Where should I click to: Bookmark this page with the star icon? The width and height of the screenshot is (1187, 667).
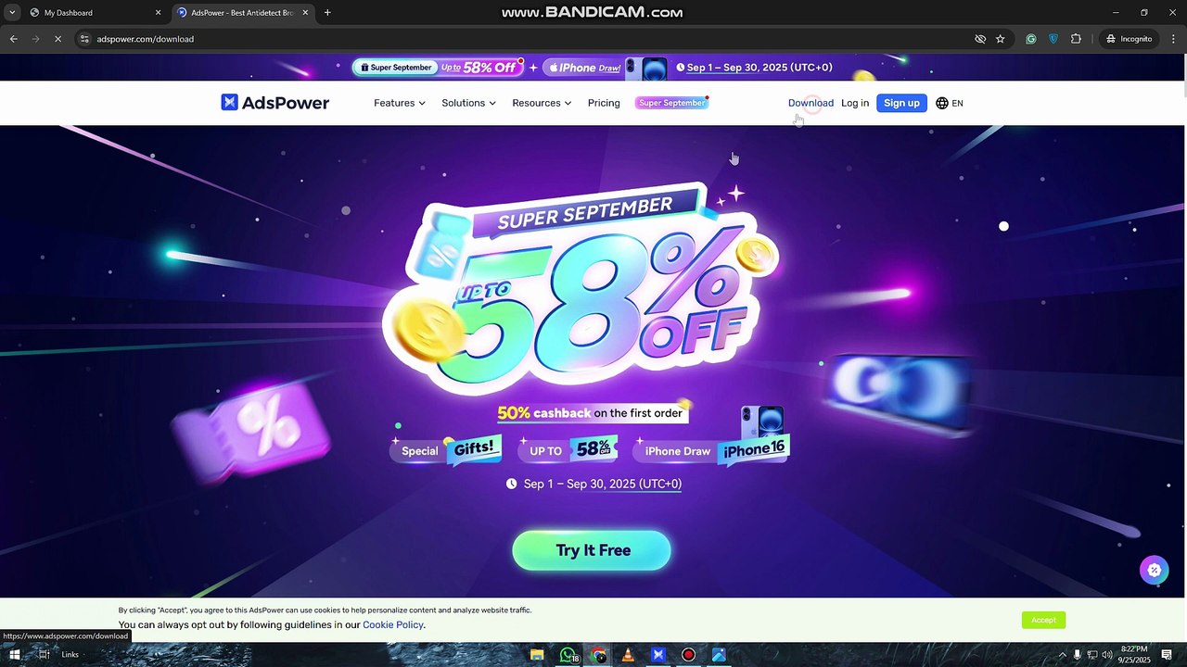tap(1001, 39)
